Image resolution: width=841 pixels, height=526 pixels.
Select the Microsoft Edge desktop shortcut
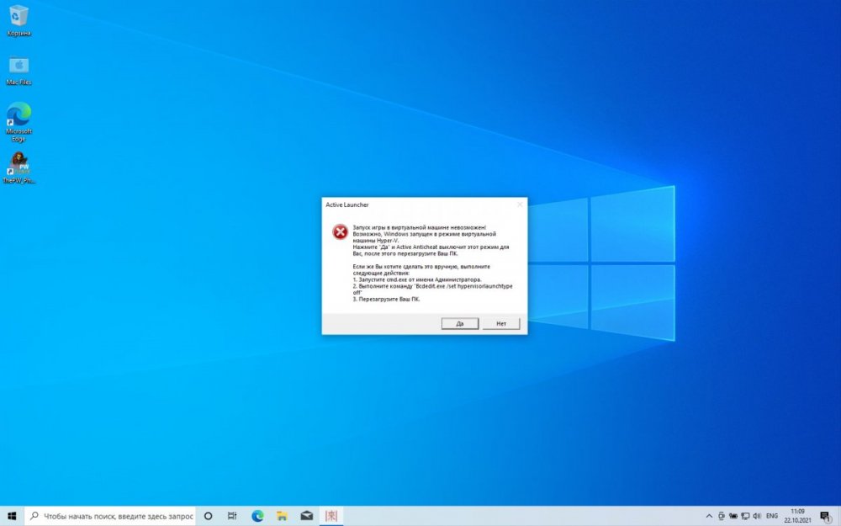[19, 120]
